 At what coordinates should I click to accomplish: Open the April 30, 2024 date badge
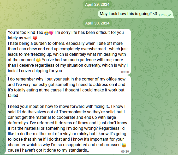click(x=97, y=23)
